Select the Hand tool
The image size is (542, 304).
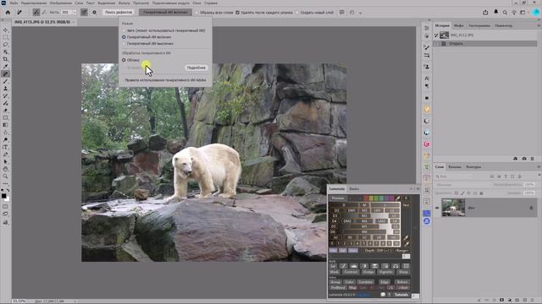(x=5, y=169)
